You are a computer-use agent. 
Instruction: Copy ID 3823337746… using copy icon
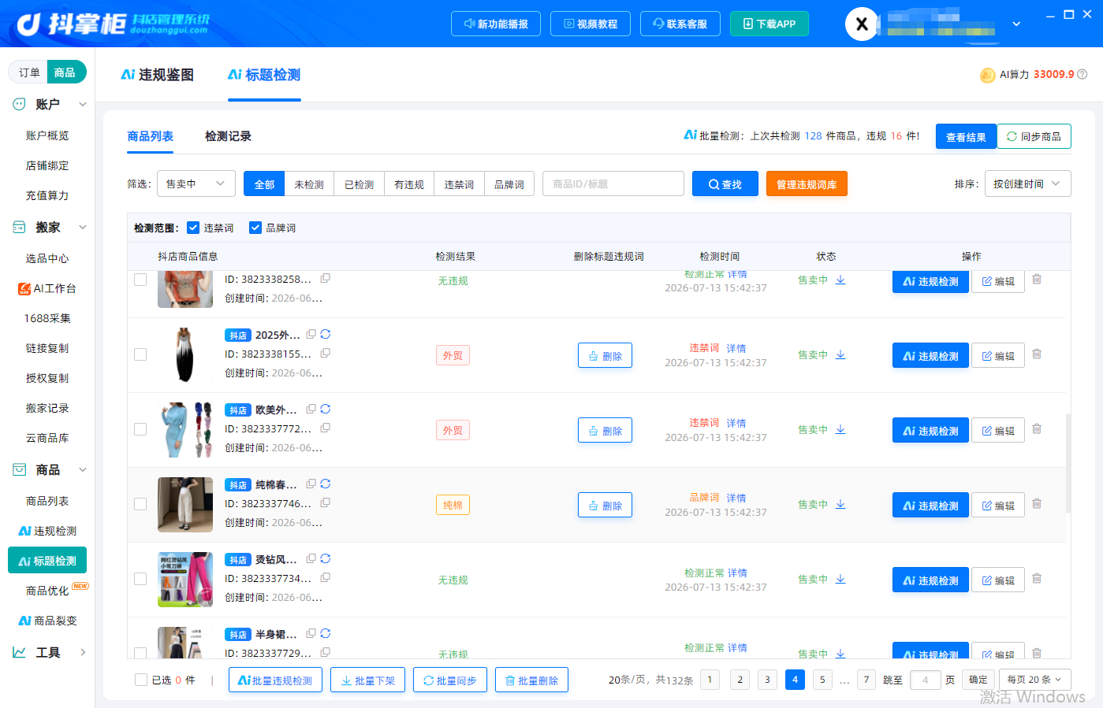pos(326,502)
